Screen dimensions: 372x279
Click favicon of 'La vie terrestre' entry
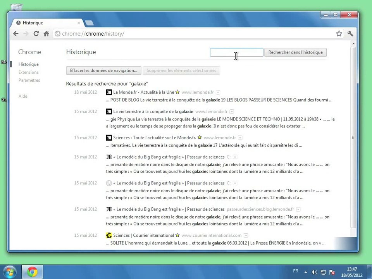click(x=109, y=112)
